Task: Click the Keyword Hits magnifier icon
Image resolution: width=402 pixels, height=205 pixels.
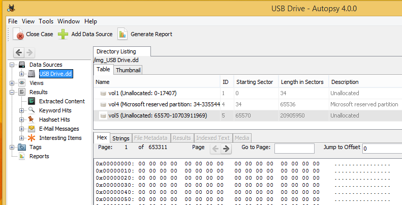Action: pyautogui.click(x=32, y=110)
